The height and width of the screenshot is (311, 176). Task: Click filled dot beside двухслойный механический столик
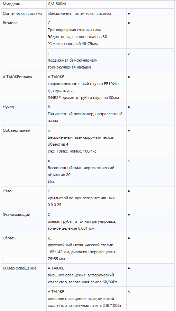pyautogui.click(x=129, y=238)
